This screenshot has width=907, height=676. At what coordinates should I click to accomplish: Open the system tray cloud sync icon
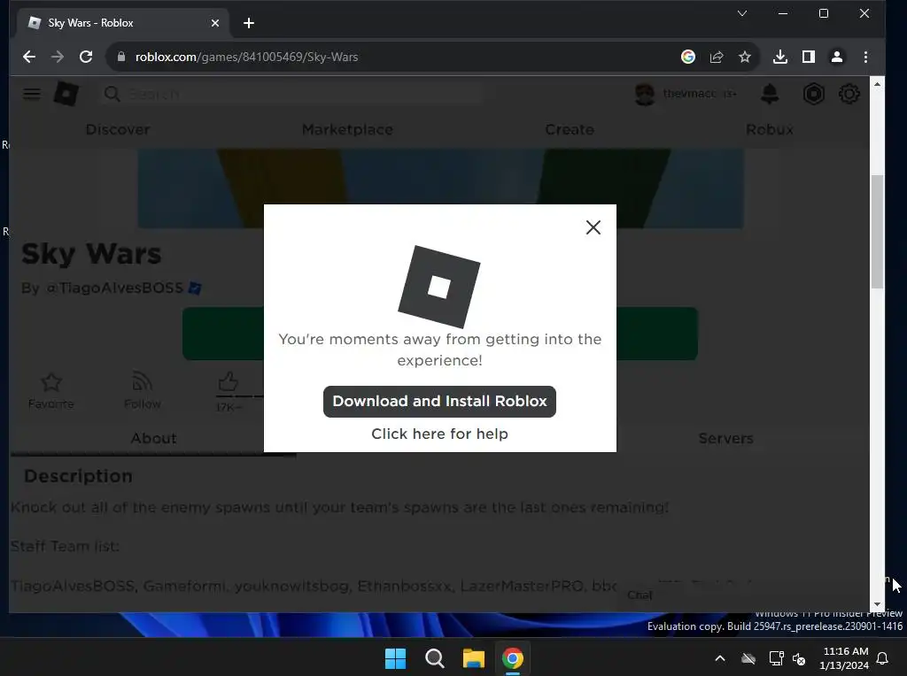[x=748, y=658]
